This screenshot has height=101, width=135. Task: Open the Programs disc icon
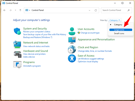click(17, 65)
